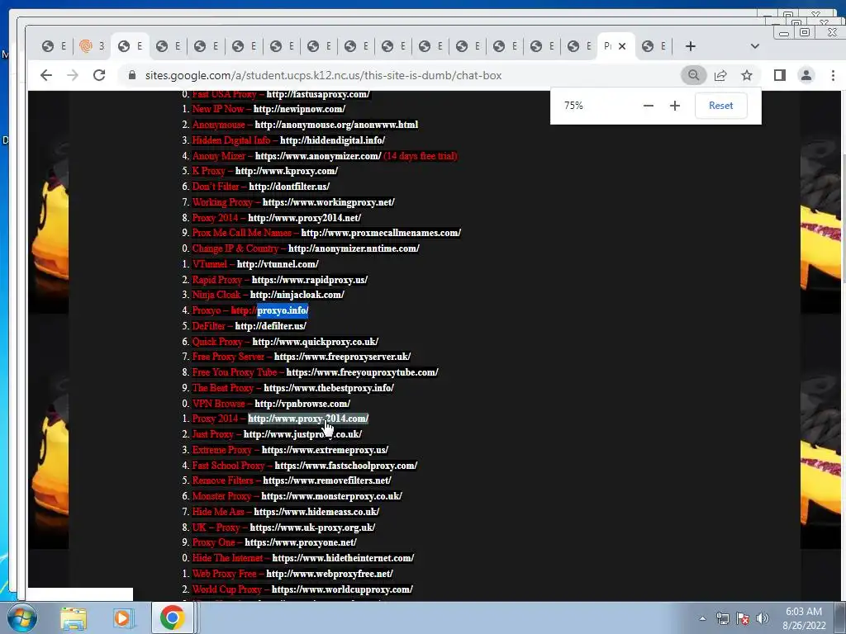Open the proxy-2014.com link
846x634 pixels.
click(x=308, y=419)
